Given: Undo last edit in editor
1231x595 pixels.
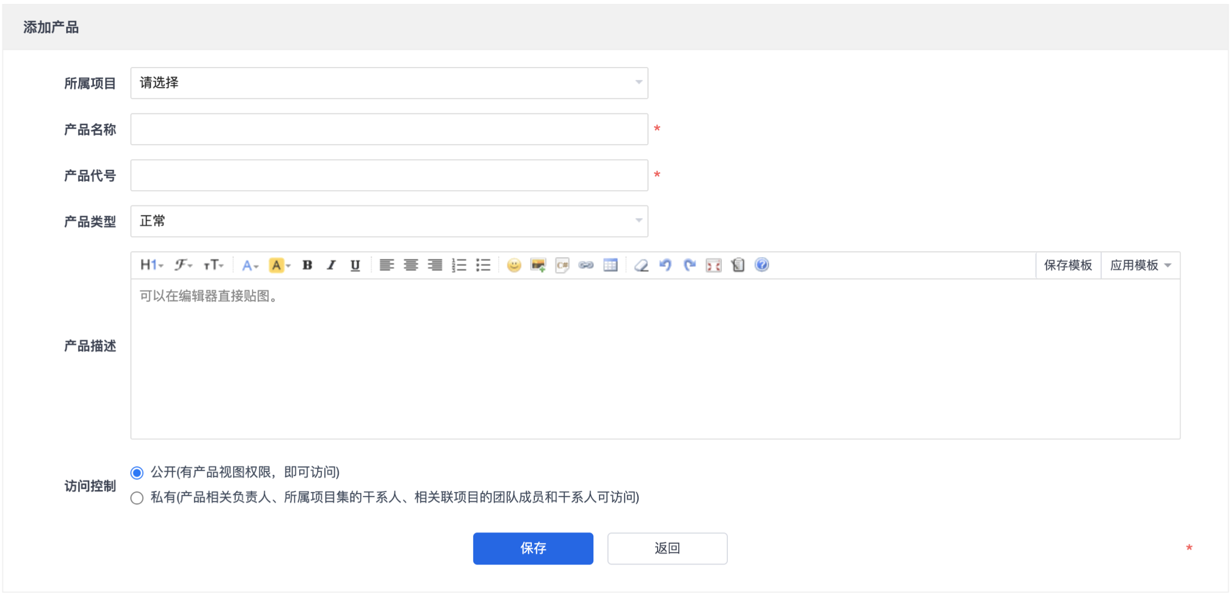Looking at the screenshot, I should pos(665,265).
